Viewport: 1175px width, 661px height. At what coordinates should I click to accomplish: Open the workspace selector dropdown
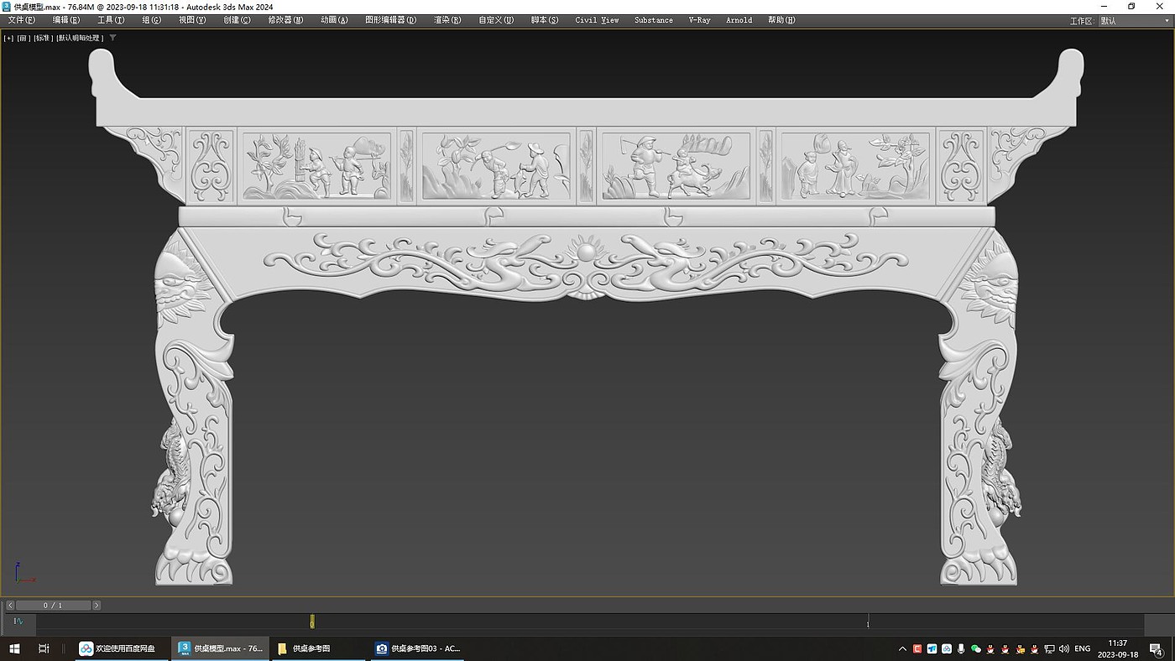pos(1133,21)
